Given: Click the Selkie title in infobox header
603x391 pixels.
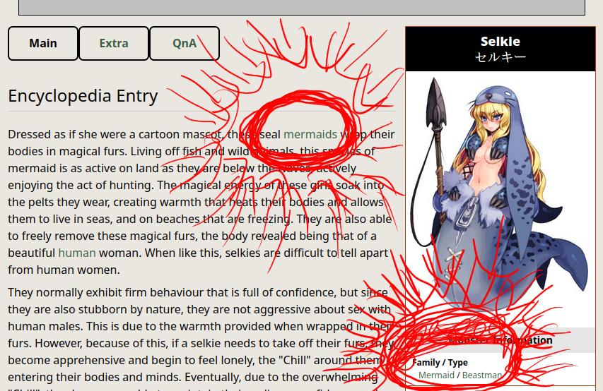Looking at the screenshot, I should (x=500, y=41).
